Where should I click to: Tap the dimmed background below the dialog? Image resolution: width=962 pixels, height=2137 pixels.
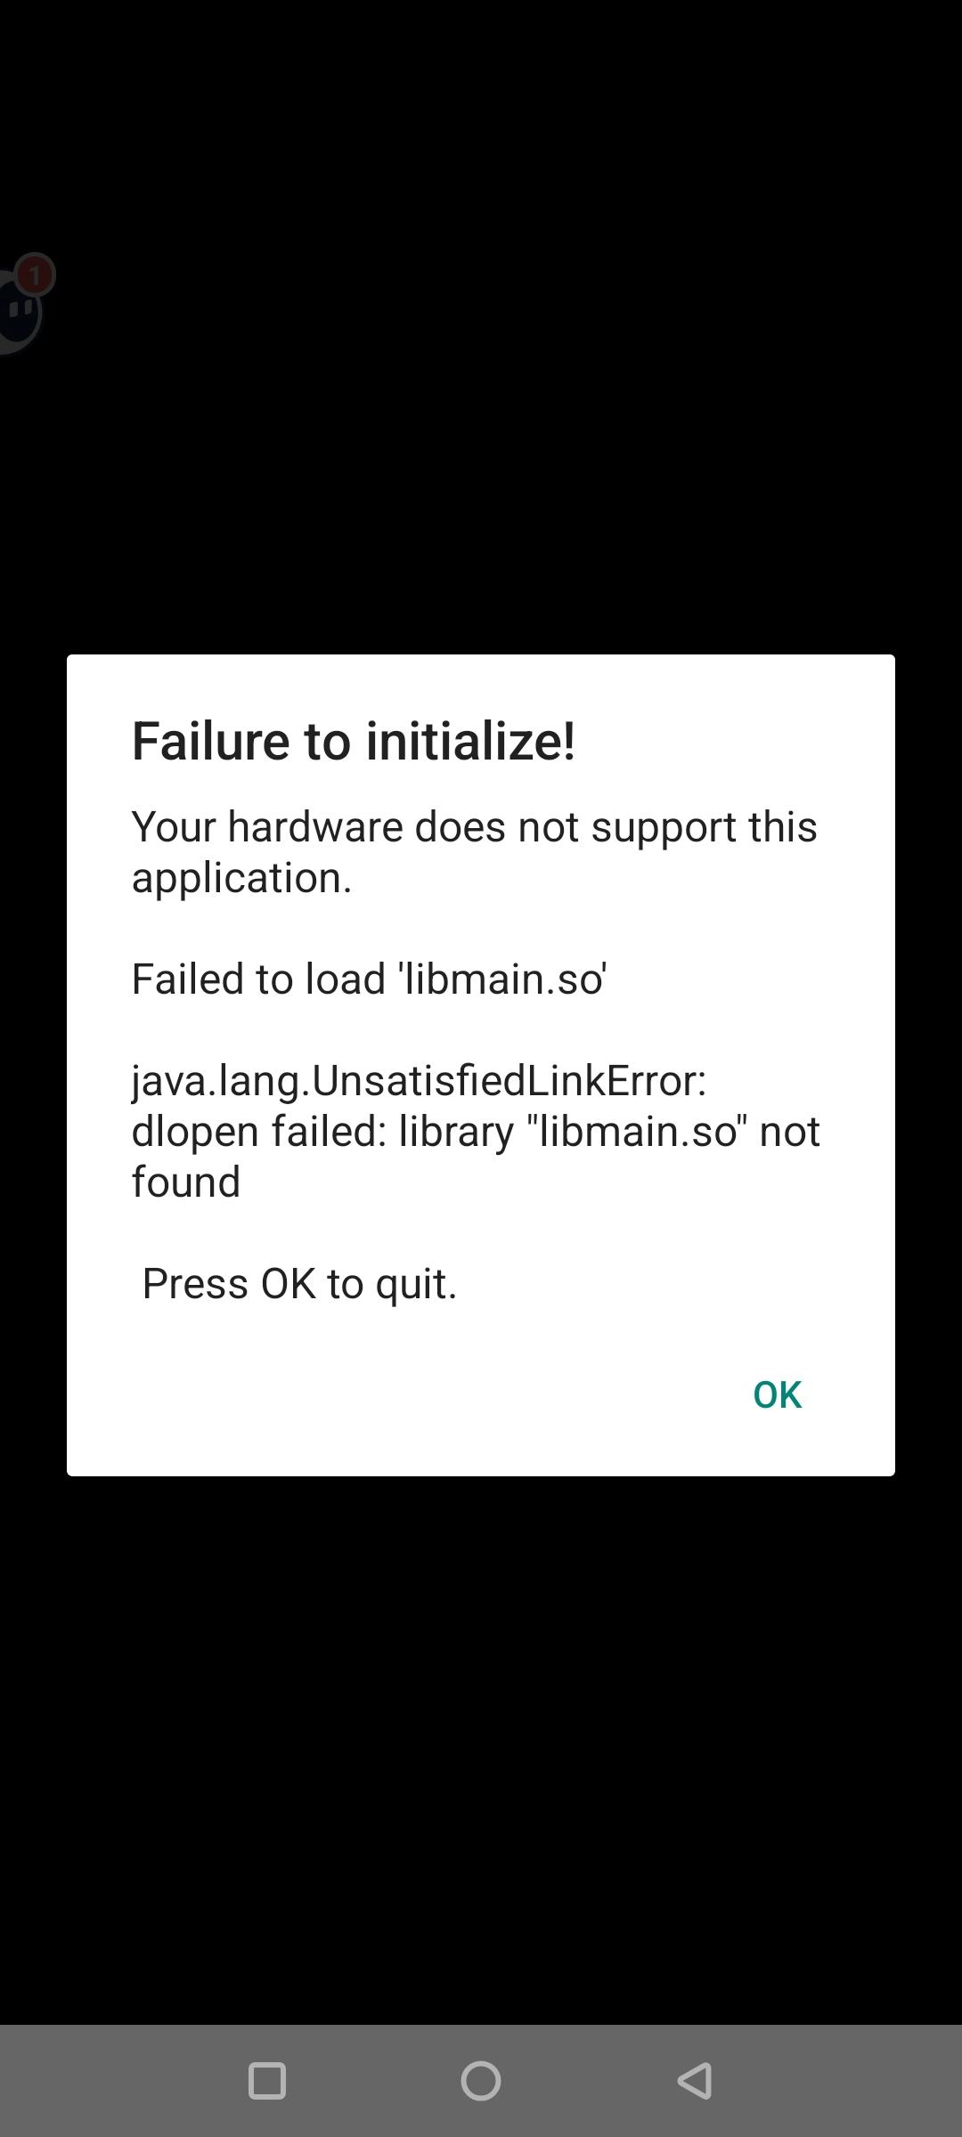point(481,1745)
